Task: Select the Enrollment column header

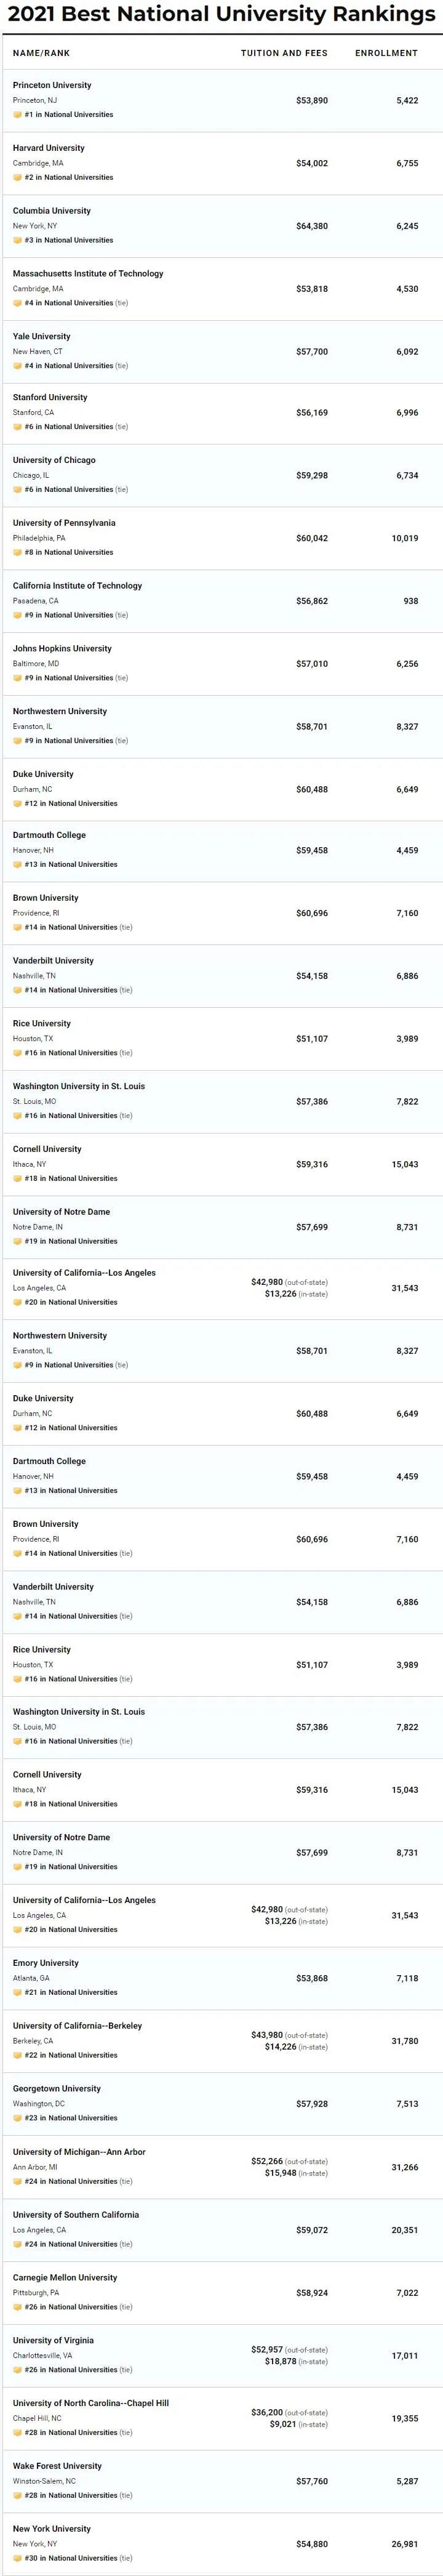Action: tap(386, 53)
